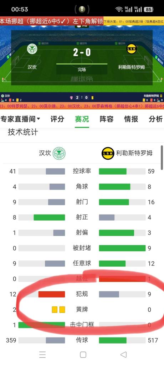Open the 分析 tab
Image resolution: width=164 pixels, height=366 pixels.
(155, 119)
